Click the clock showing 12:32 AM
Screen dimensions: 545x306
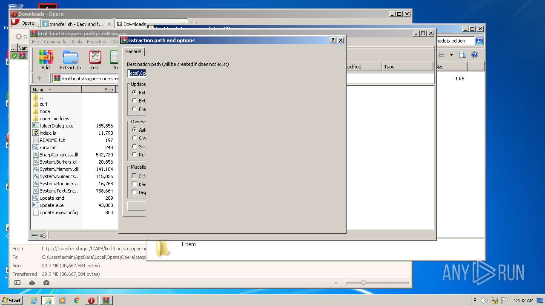tap(523, 300)
